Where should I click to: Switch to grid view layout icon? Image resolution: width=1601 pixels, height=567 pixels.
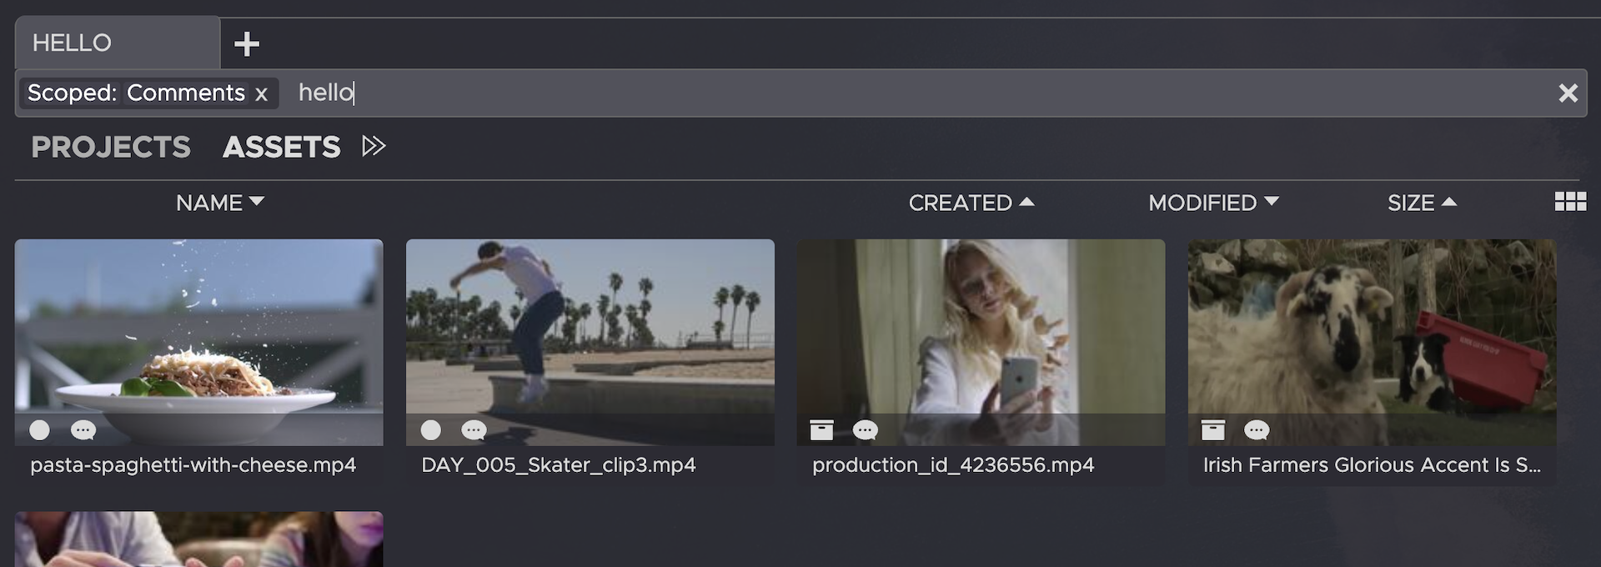point(1570,202)
